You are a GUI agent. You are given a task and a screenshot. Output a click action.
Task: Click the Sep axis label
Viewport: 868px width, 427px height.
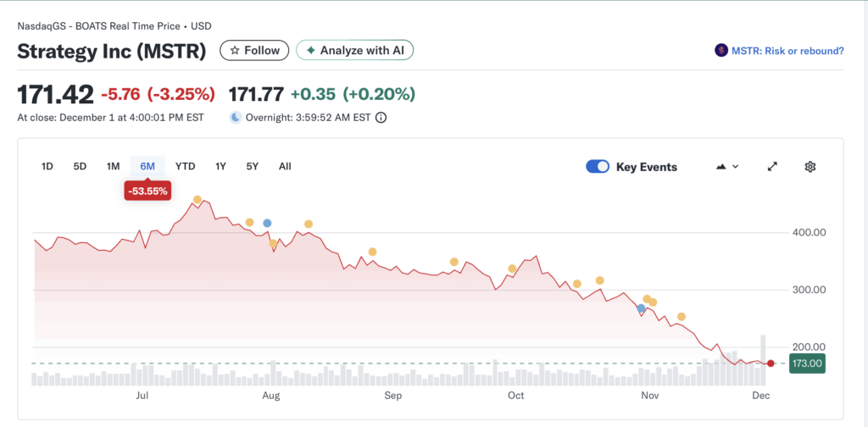392,396
